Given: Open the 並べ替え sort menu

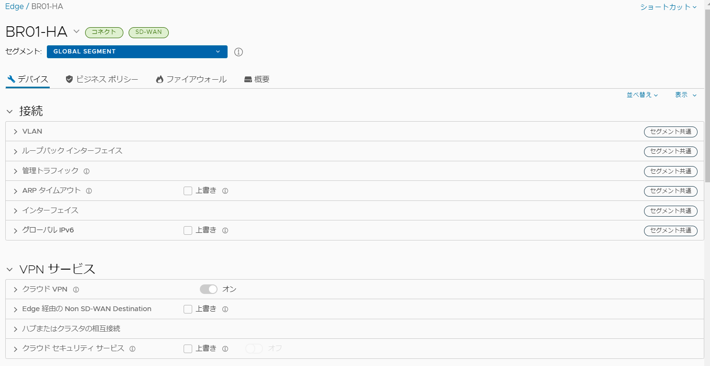Looking at the screenshot, I should click(x=642, y=95).
